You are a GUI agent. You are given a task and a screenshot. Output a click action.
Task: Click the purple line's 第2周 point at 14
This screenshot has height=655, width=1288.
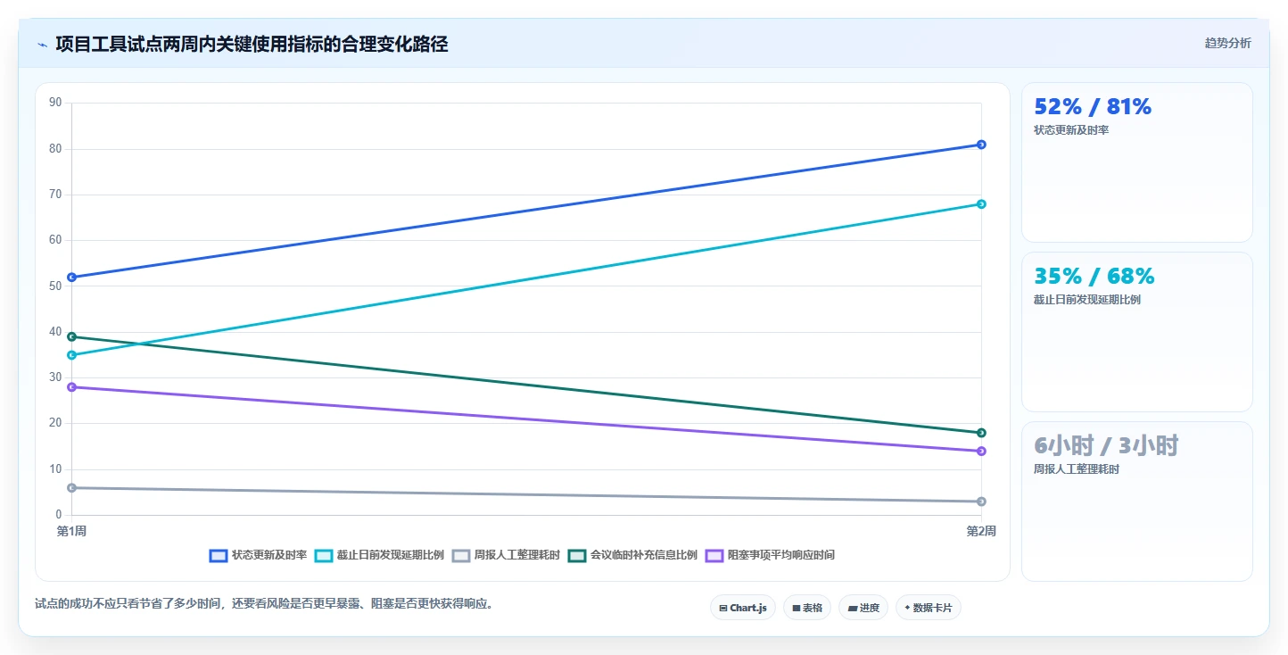[x=981, y=452]
